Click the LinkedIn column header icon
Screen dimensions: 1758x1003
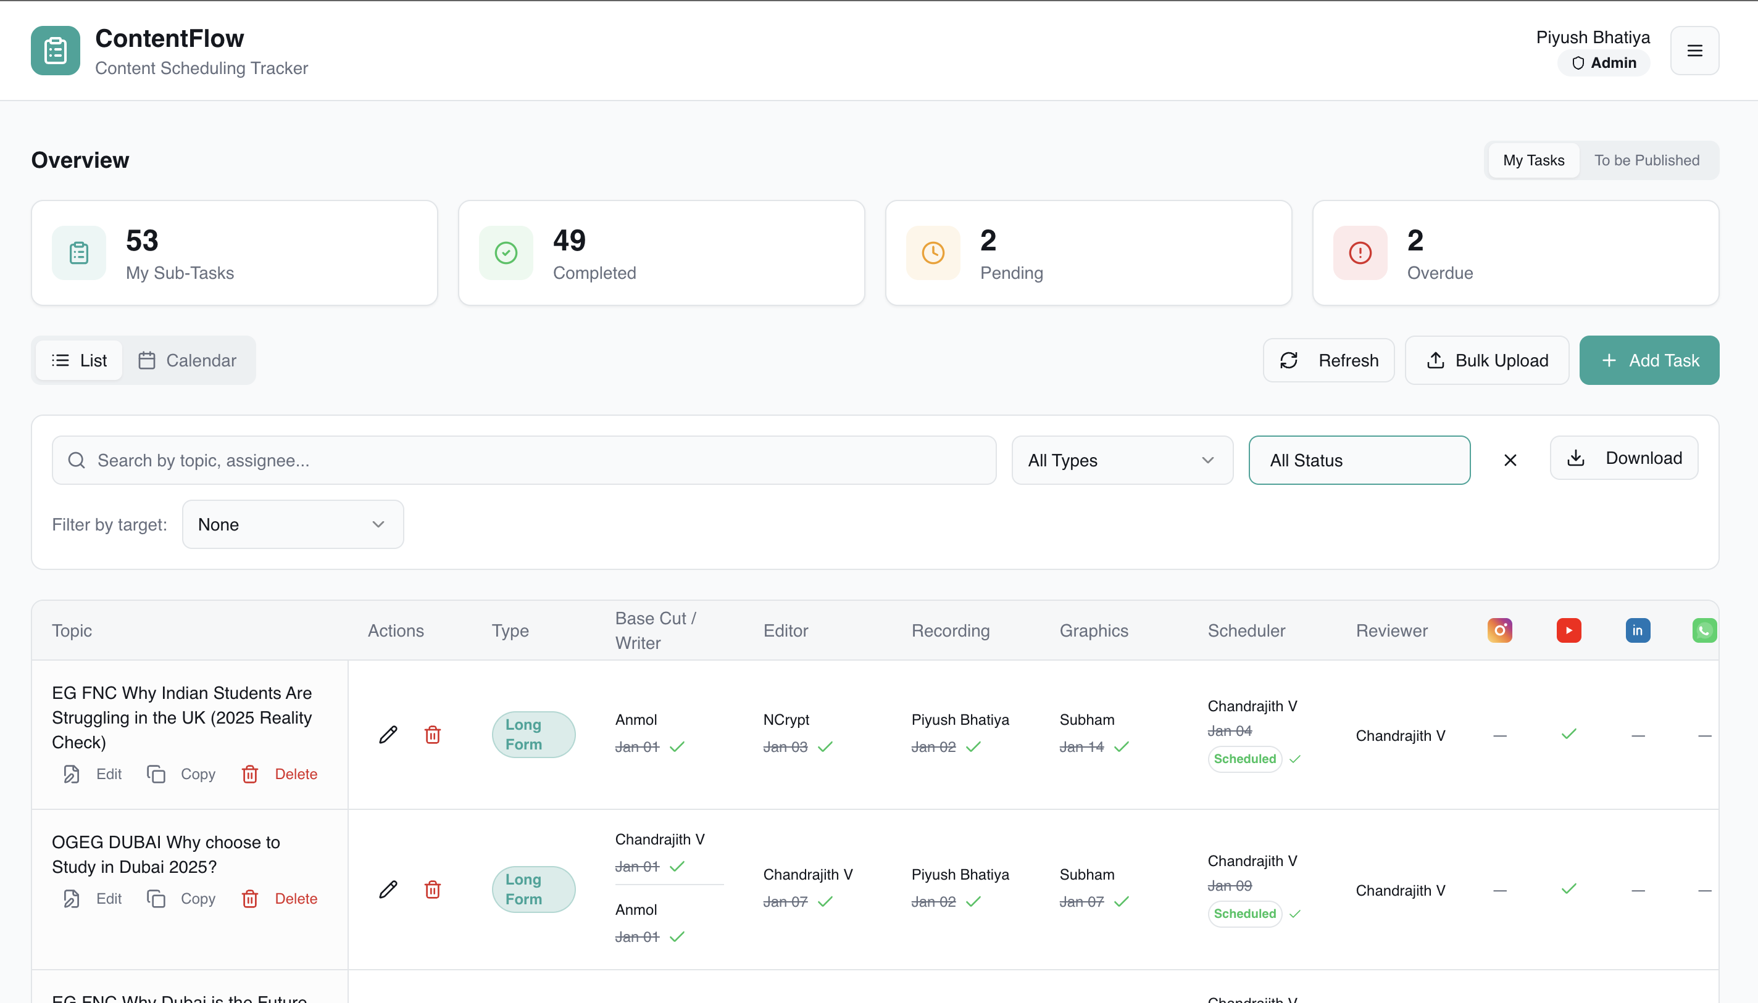1638,630
